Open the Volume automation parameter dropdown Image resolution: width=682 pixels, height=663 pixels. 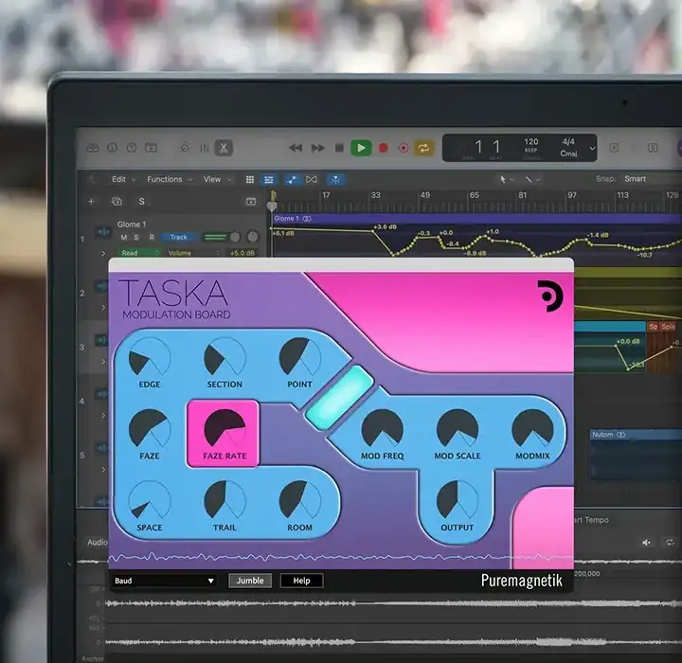pos(194,253)
